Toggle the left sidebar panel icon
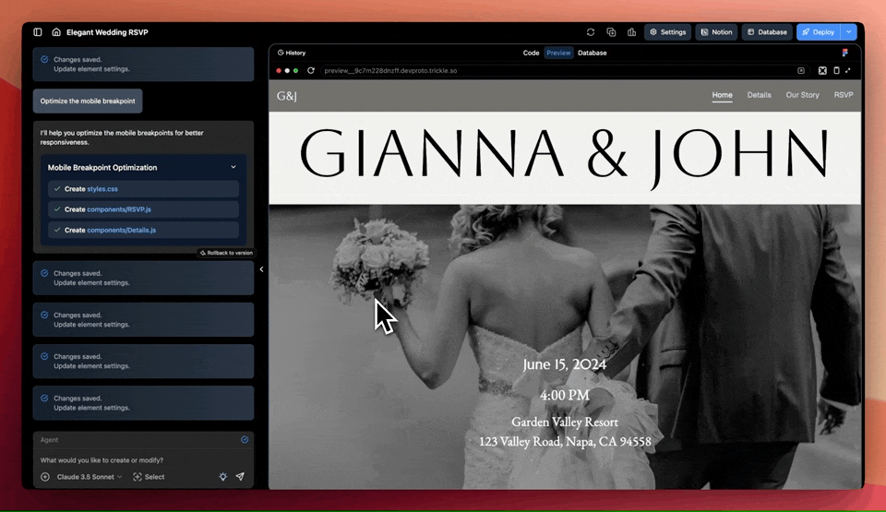886x512 pixels. pos(38,32)
